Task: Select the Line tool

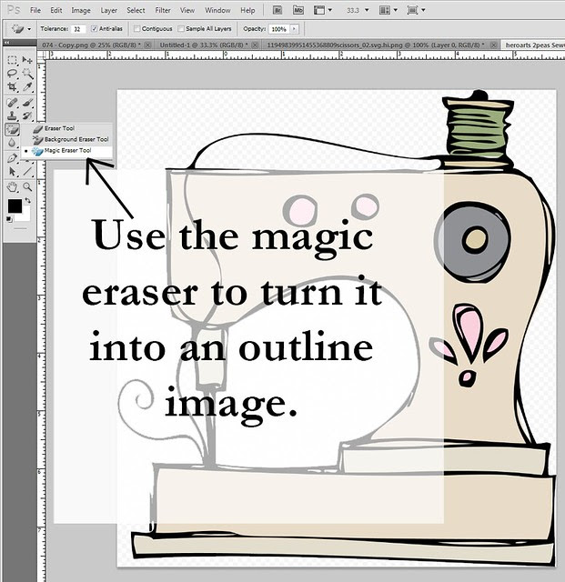Action: pyautogui.click(x=27, y=172)
